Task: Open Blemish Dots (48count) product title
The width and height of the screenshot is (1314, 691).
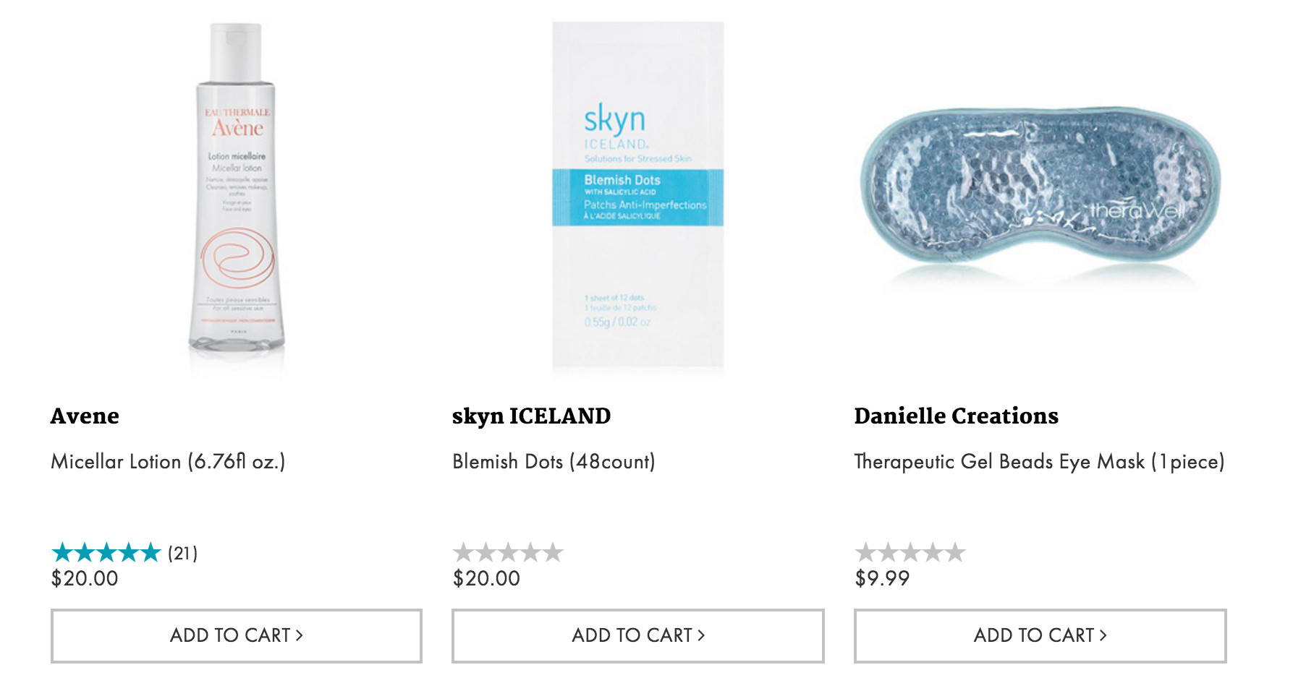Action: (554, 461)
